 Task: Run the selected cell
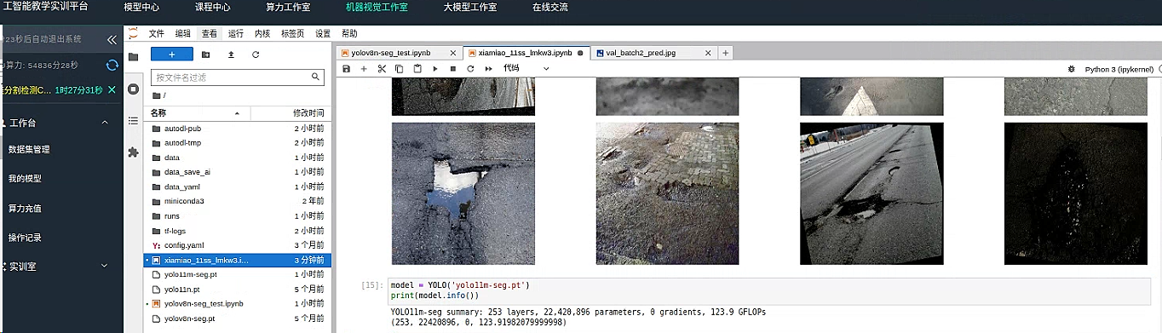pyautogui.click(x=435, y=68)
